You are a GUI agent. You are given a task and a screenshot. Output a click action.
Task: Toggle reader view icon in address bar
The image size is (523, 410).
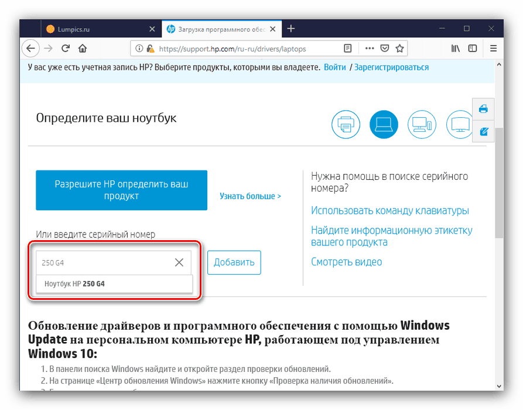point(347,49)
